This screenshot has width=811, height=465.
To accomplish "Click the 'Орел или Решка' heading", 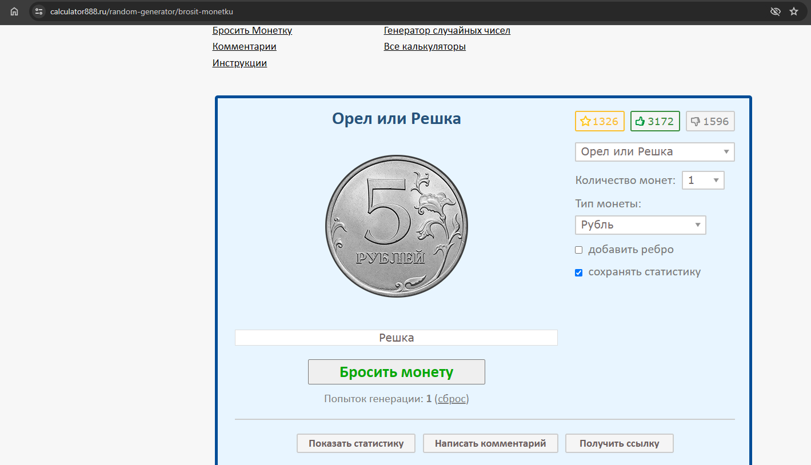I will pyautogui.click(x=397, y=119).
